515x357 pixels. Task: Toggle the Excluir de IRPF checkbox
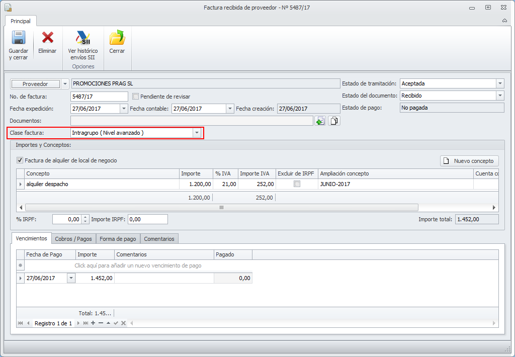click(x=297, y=184)
